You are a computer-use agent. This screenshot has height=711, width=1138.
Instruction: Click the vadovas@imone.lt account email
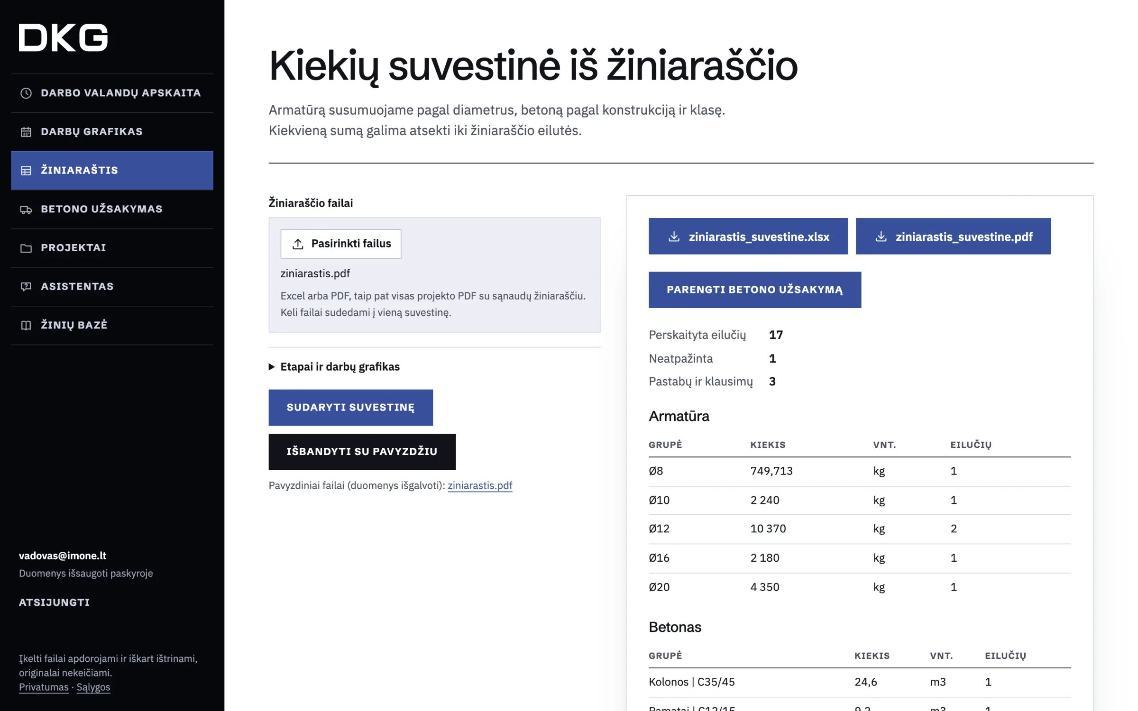[63, 556]
